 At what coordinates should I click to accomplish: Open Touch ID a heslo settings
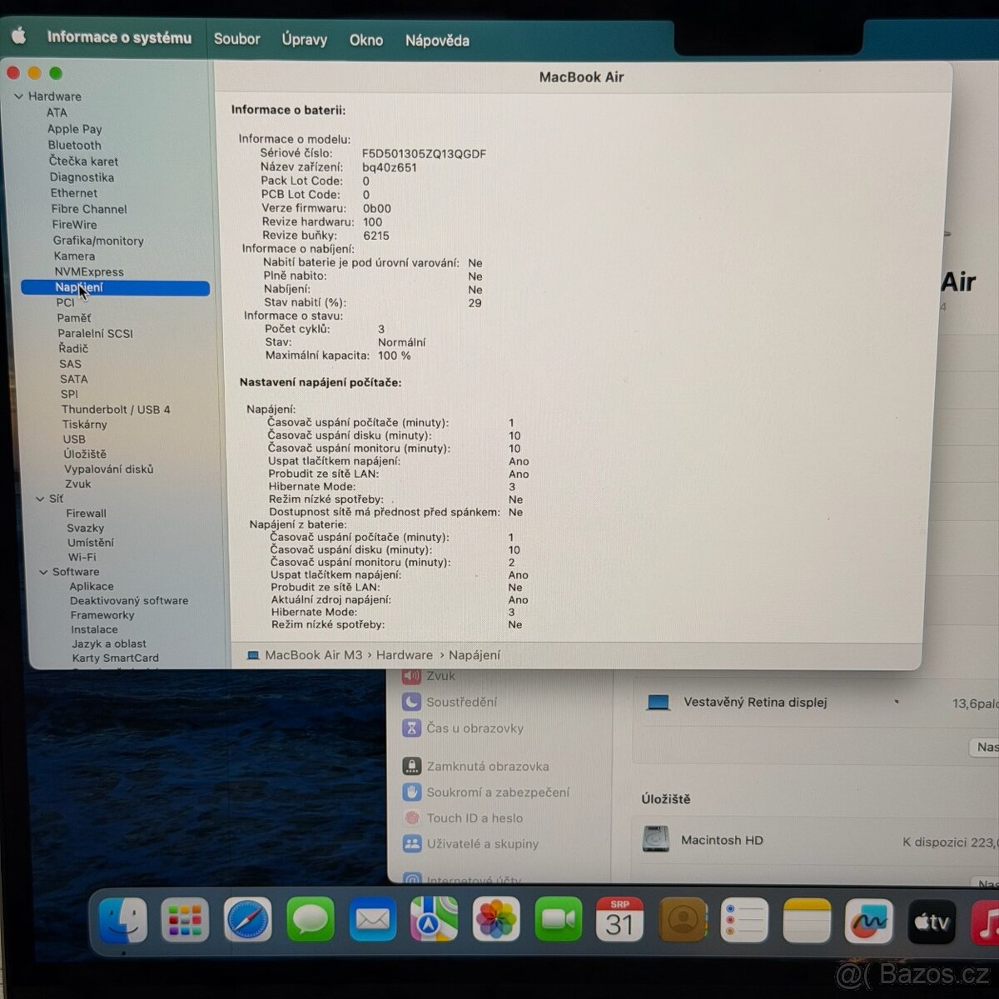coord(463,818)
